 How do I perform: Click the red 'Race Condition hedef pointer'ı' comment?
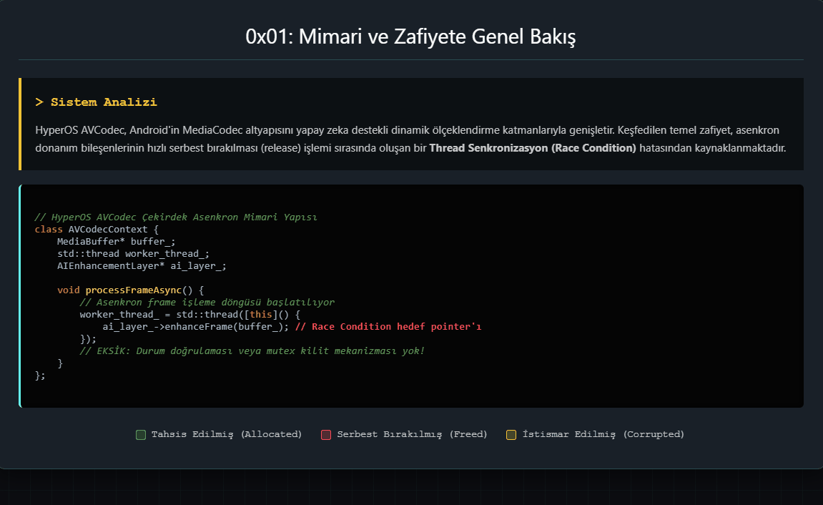tap(388, 326)
